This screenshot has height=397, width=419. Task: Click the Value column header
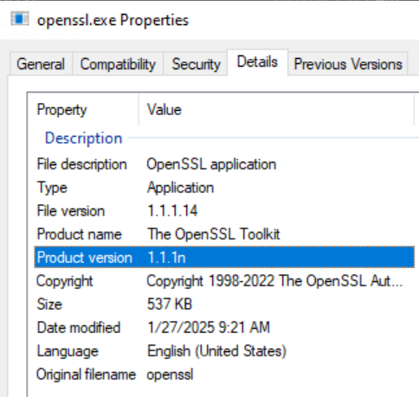click(x=276, y=110)
